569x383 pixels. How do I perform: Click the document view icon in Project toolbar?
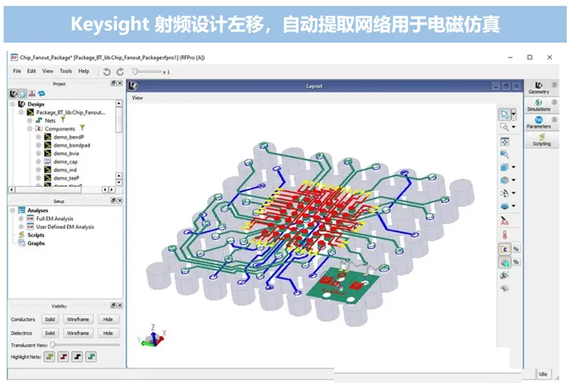click(x=22, y=93)
